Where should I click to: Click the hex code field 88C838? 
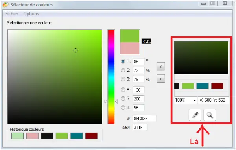144,119
